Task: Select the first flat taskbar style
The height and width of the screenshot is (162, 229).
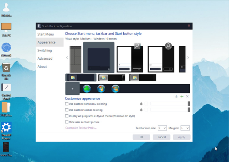Action: 81,77
